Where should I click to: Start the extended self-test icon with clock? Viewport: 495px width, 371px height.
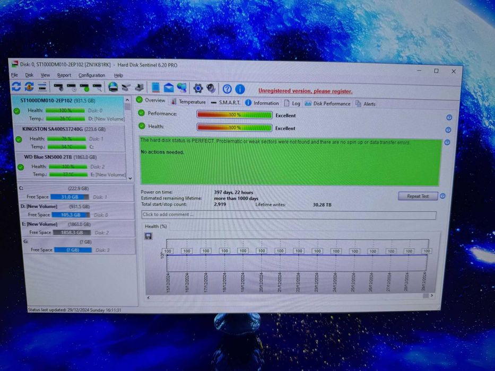tap(71, 87)
